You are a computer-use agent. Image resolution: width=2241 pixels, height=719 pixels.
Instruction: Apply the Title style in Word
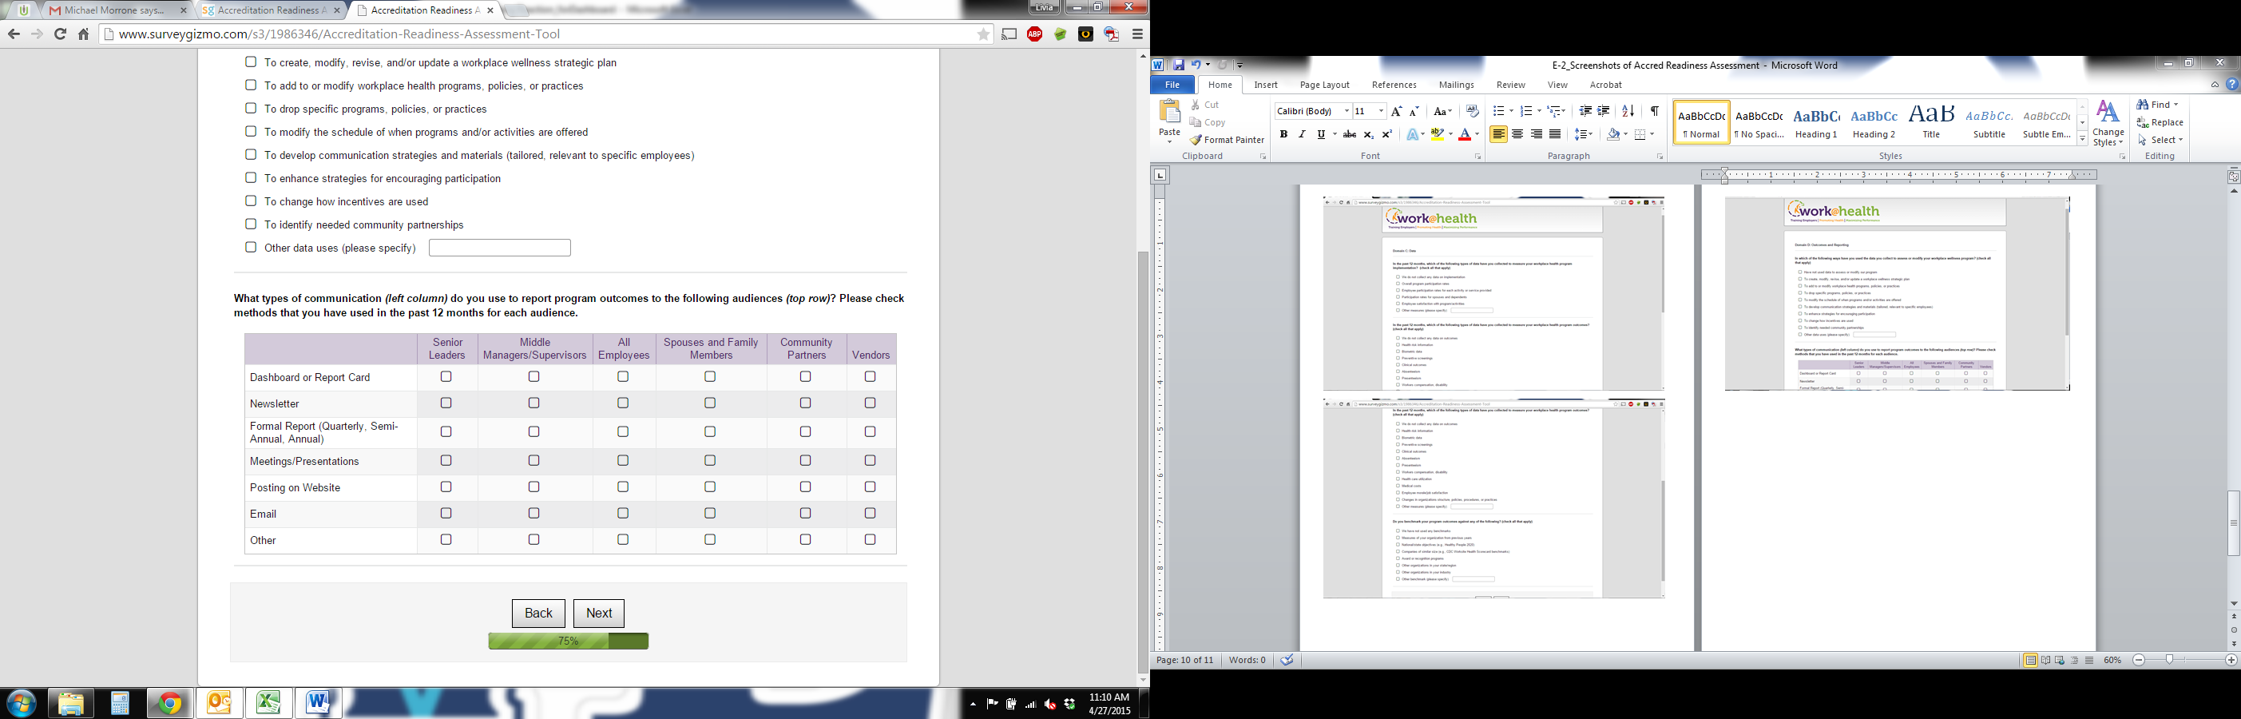(1931, 122)
